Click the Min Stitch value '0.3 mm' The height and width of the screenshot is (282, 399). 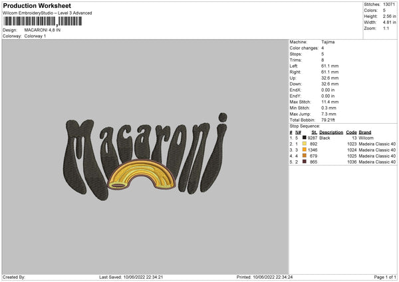tap(329, 108)
